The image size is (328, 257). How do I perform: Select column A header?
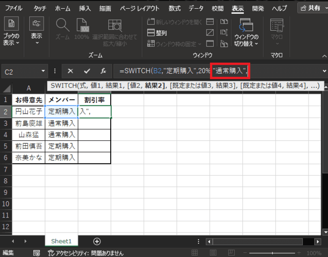[29, 88]
